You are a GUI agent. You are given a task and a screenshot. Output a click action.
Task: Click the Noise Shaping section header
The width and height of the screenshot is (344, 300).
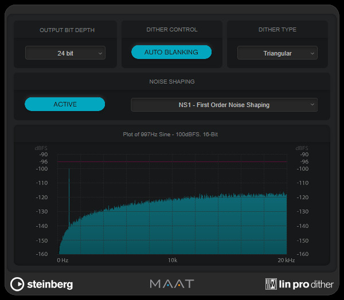(171, 81)
